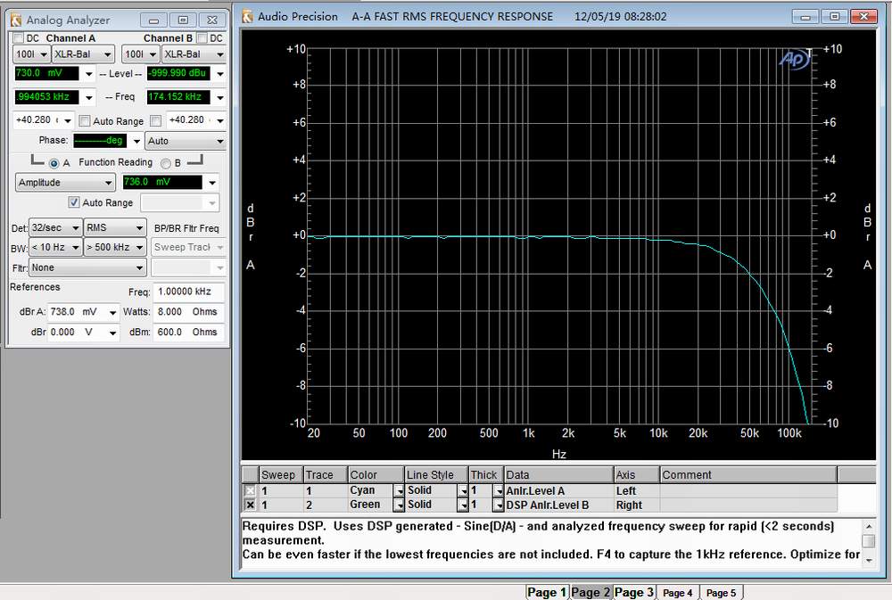Click dBr A 738.0 mV reference field
The width and height of the screenshot is (892, 600).
pos(78,312)
